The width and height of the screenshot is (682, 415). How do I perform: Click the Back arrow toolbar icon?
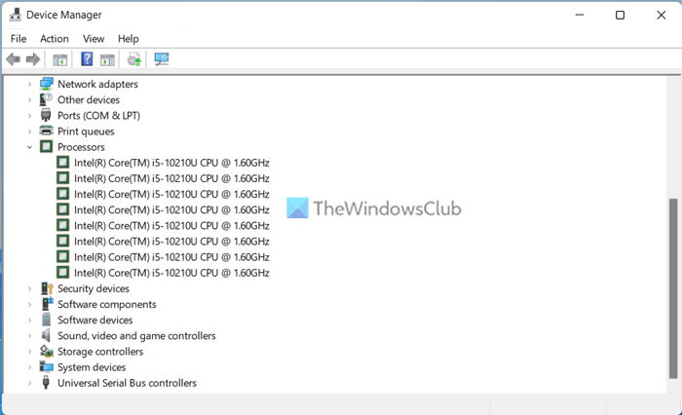[x=13, y=59]
